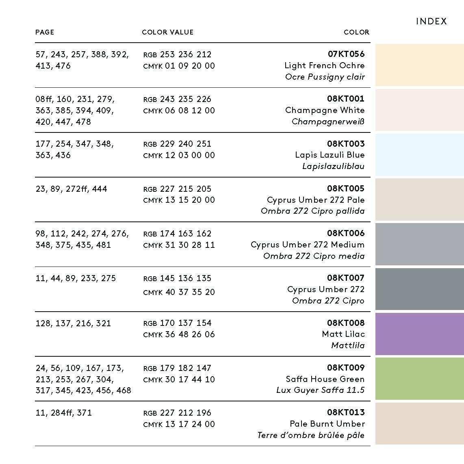
Task: Click the PAGE column header
Action: pos(45,32)
